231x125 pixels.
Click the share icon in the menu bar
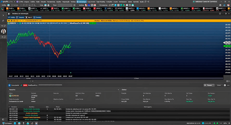(x=148, y=2)
